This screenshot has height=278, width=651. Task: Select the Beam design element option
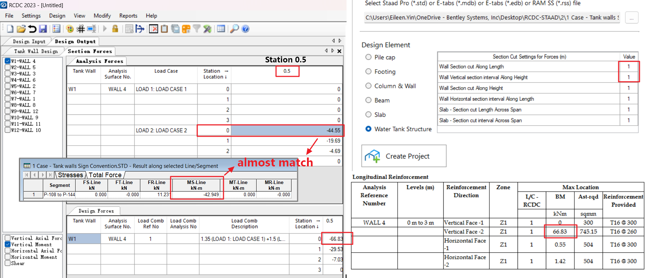[x=369, y=100]
